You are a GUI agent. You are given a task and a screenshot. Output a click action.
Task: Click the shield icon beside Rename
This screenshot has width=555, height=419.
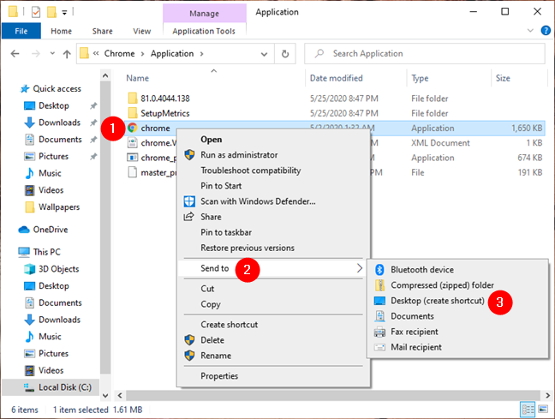pyautogui.click(x=189, y=356)
